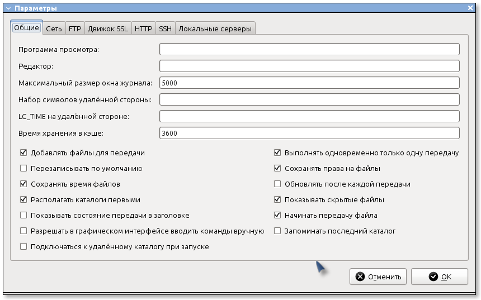Select the Локальные серверы tab
Screen dimensions: 481x300
point(215,29)
